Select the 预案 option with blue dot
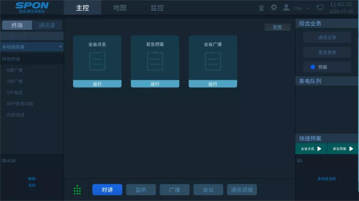 coord(327,67)
